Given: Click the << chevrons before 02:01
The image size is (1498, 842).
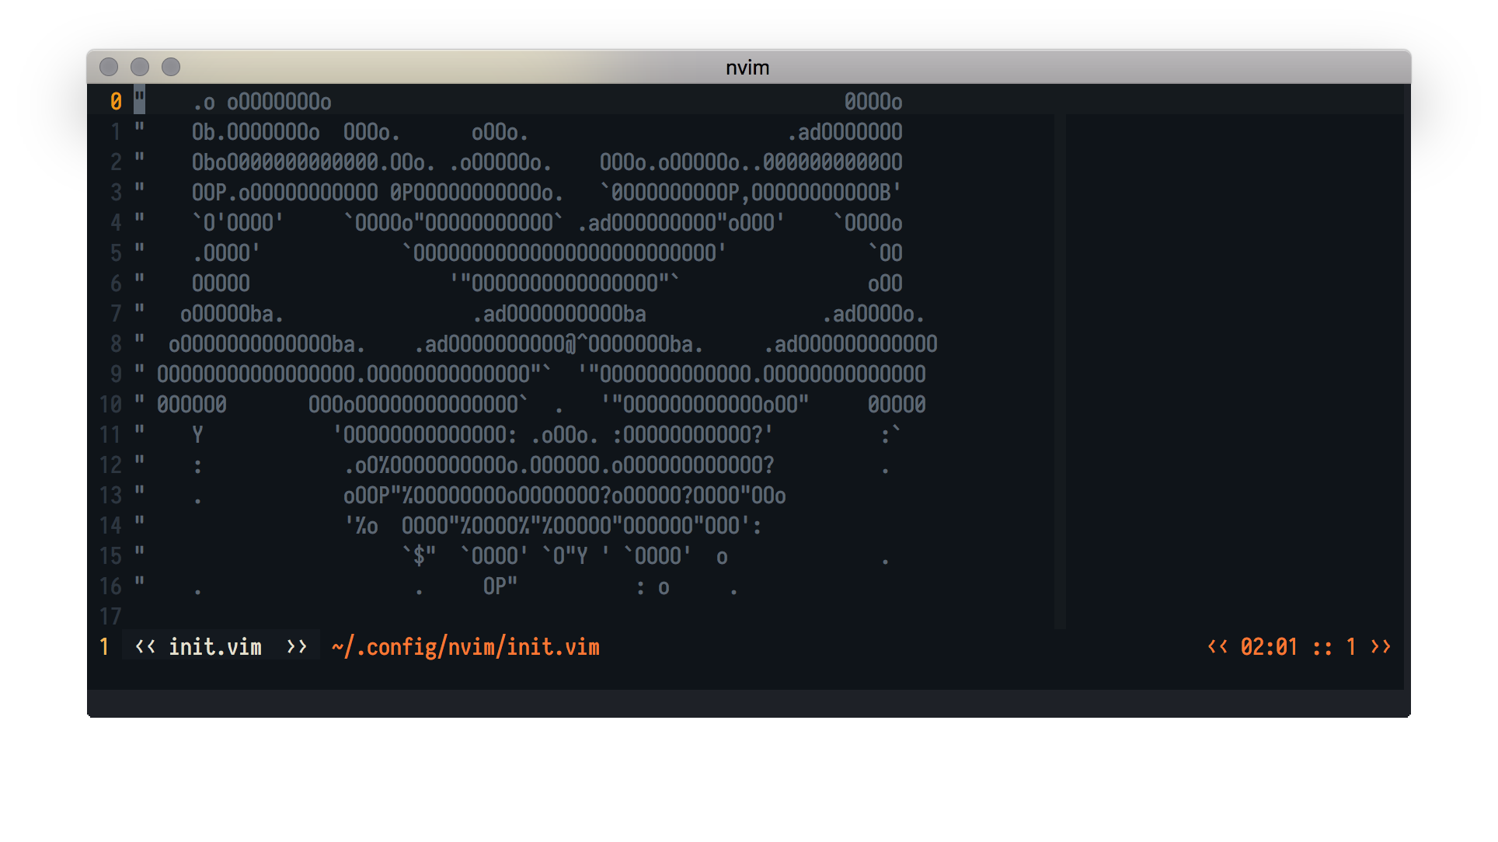Looking at the screenshot, I should click(1217, 646).
